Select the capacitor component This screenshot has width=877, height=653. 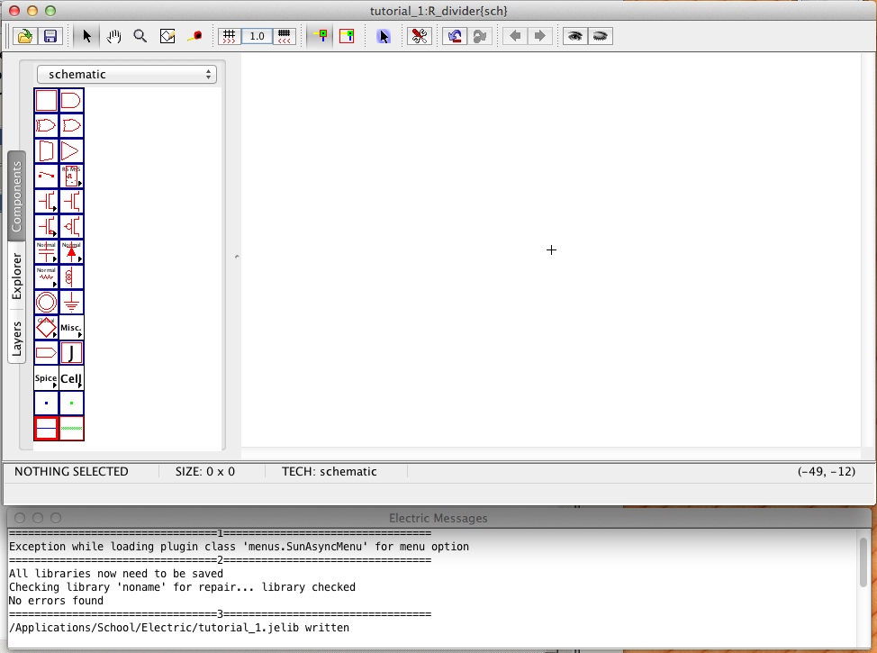46,251
